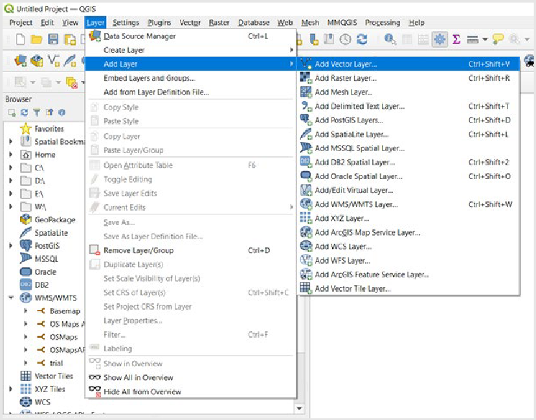The height and width of the screenshot is (420, 536).
Task: Open the Vector menu
Action: [190, 23]
